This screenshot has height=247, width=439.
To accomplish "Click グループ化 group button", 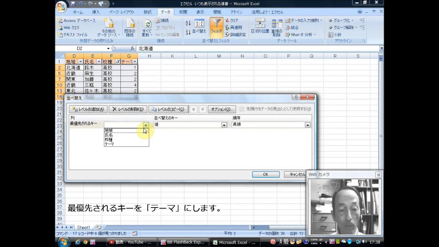I will pyautogui.click(x=341, y=21).
